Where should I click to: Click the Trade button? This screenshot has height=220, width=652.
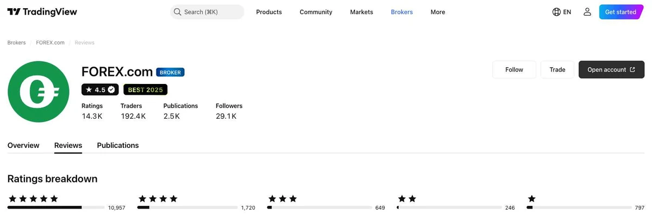point(557,69)
